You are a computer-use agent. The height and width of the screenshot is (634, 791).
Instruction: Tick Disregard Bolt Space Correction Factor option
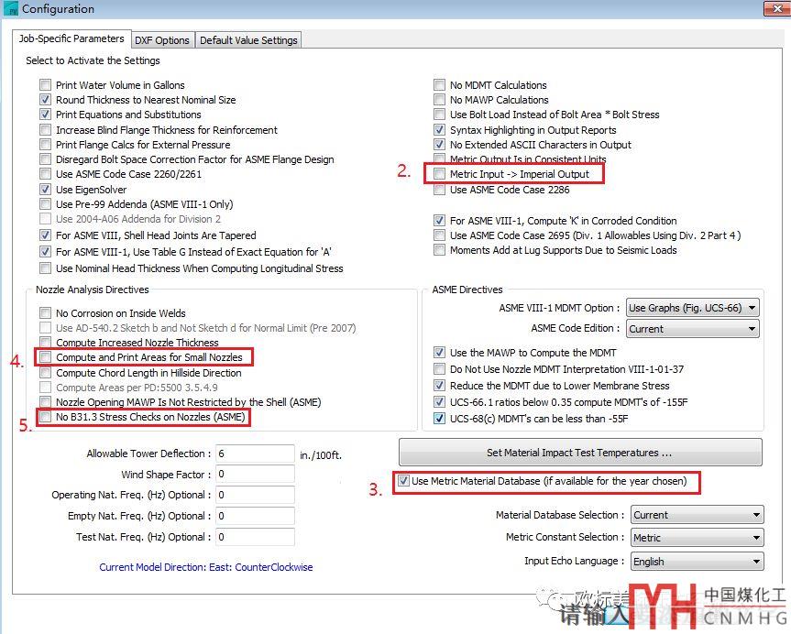(46, 159)
